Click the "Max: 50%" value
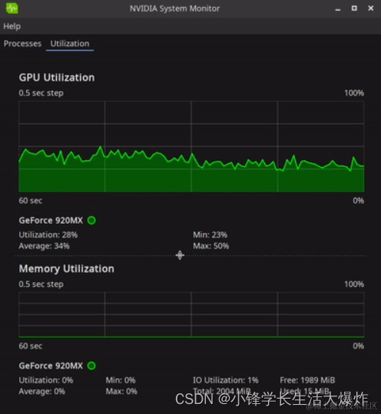 pyautogui.click(x=211, y=246)
